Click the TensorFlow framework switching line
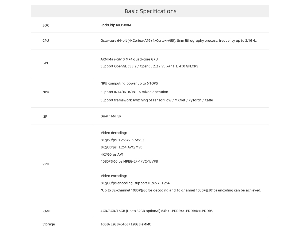The height and width of the screenshot is (231, 299). [x=156, y=100]
